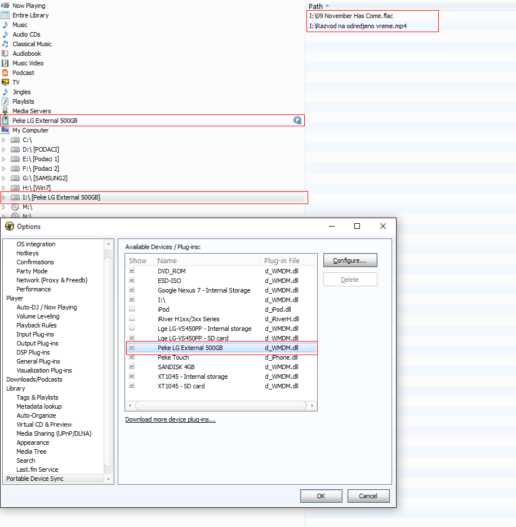516x527 pixels.
Task: Click the Configure... button
Action: pos(350,260)
